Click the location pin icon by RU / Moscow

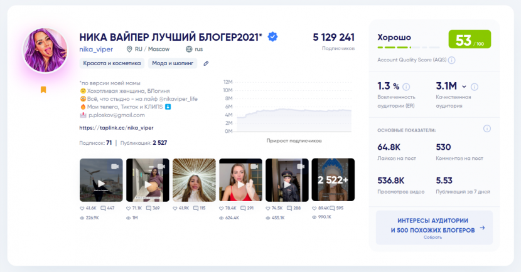click(x=129, y=49)
